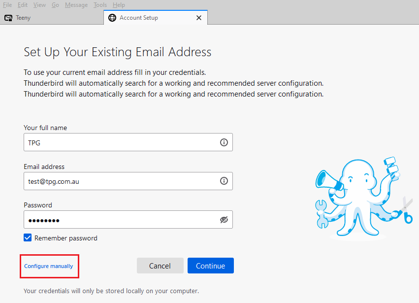
Task: Open the Edit menu
Action: 23,4
